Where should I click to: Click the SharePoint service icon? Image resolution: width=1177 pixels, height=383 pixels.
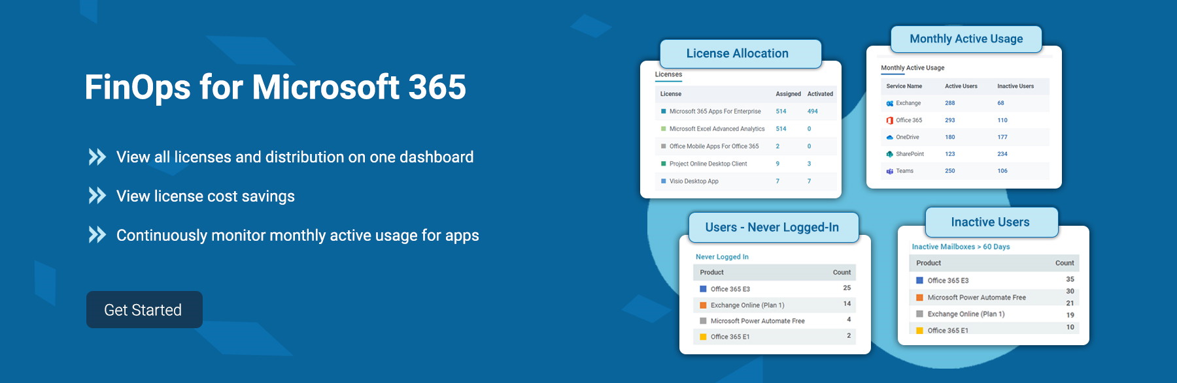tap(889, 154)
